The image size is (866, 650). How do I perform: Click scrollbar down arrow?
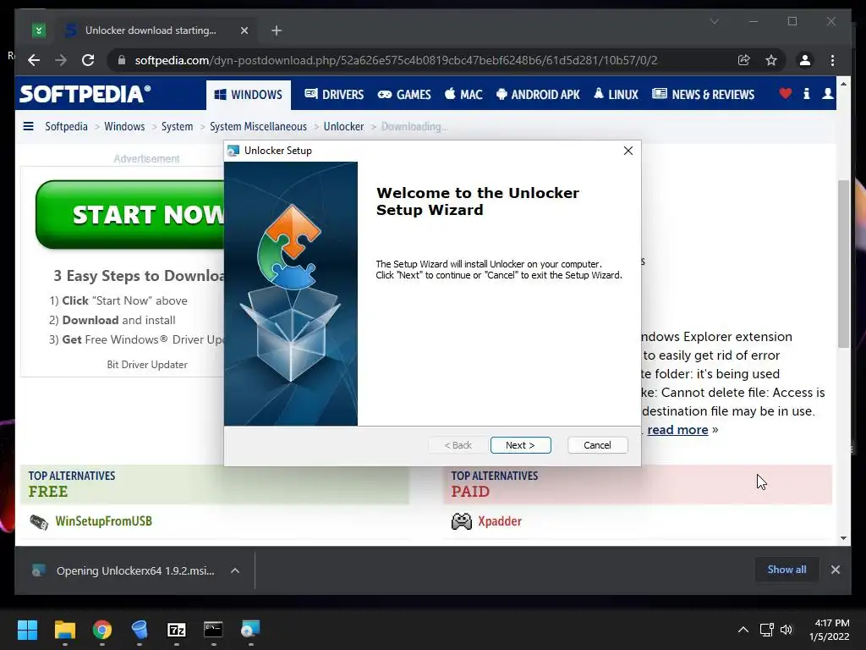pyautogui.click(x=843, y=537)
